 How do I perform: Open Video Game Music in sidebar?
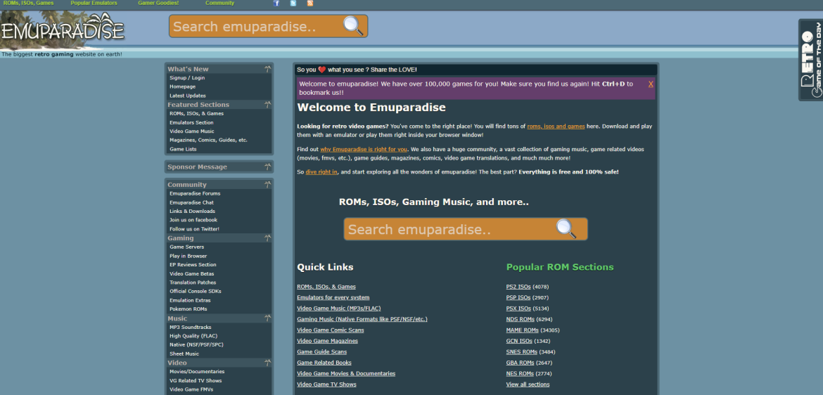[192, 131]
